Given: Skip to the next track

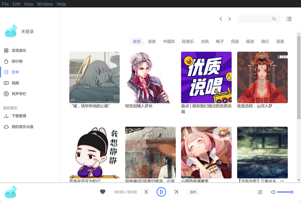Looking at the screenshot, I should [x=176, y=192].
